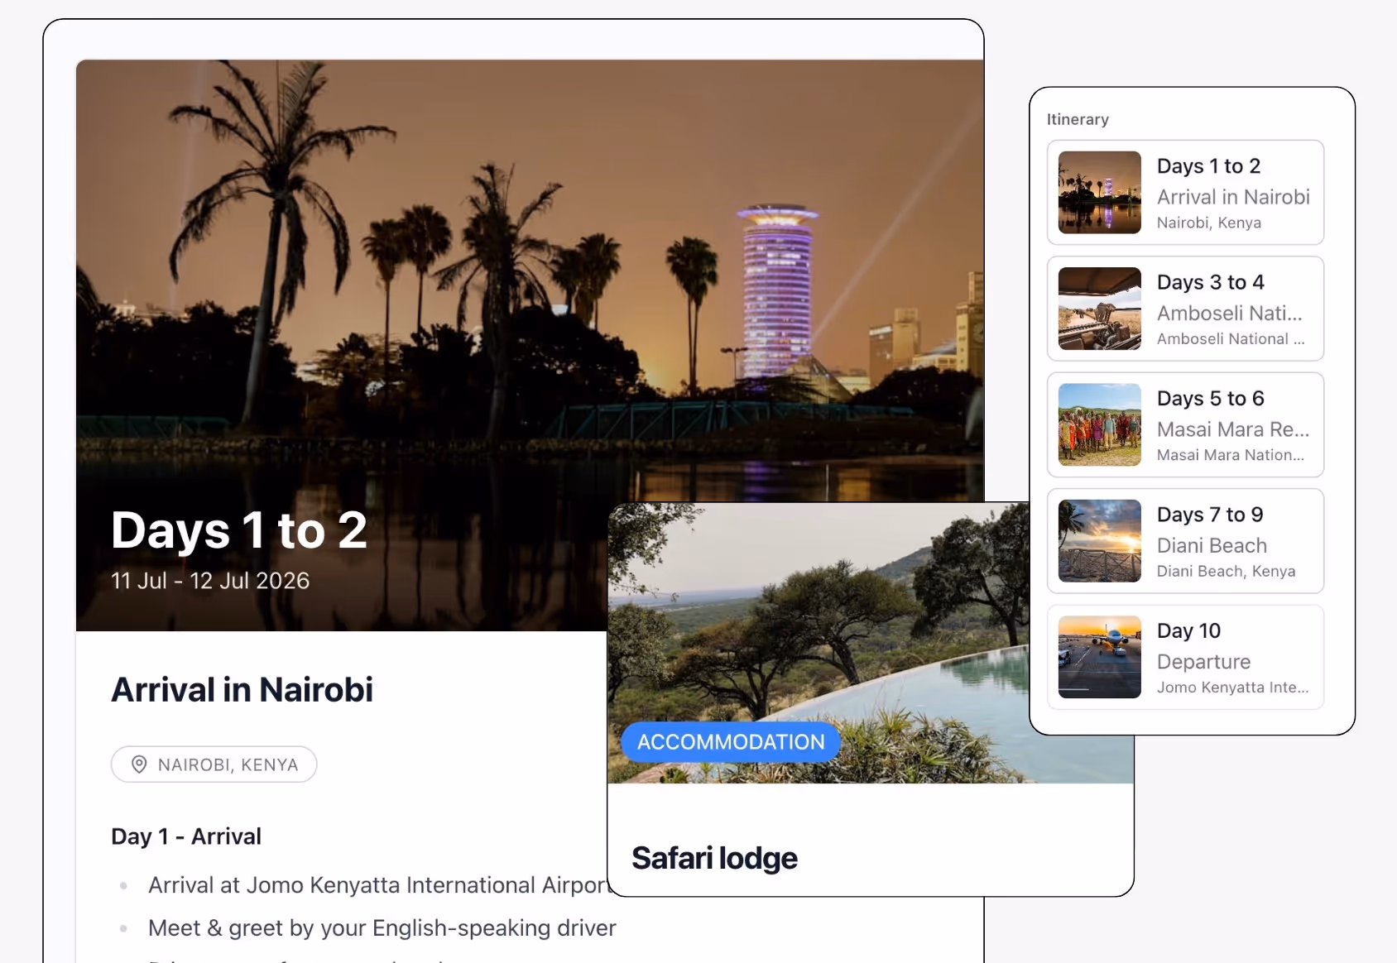Open the Days 3 to 4 Amboseli card

point(1185,309)
